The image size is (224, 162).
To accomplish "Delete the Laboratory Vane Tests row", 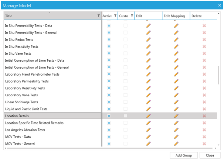I will 204,95.
